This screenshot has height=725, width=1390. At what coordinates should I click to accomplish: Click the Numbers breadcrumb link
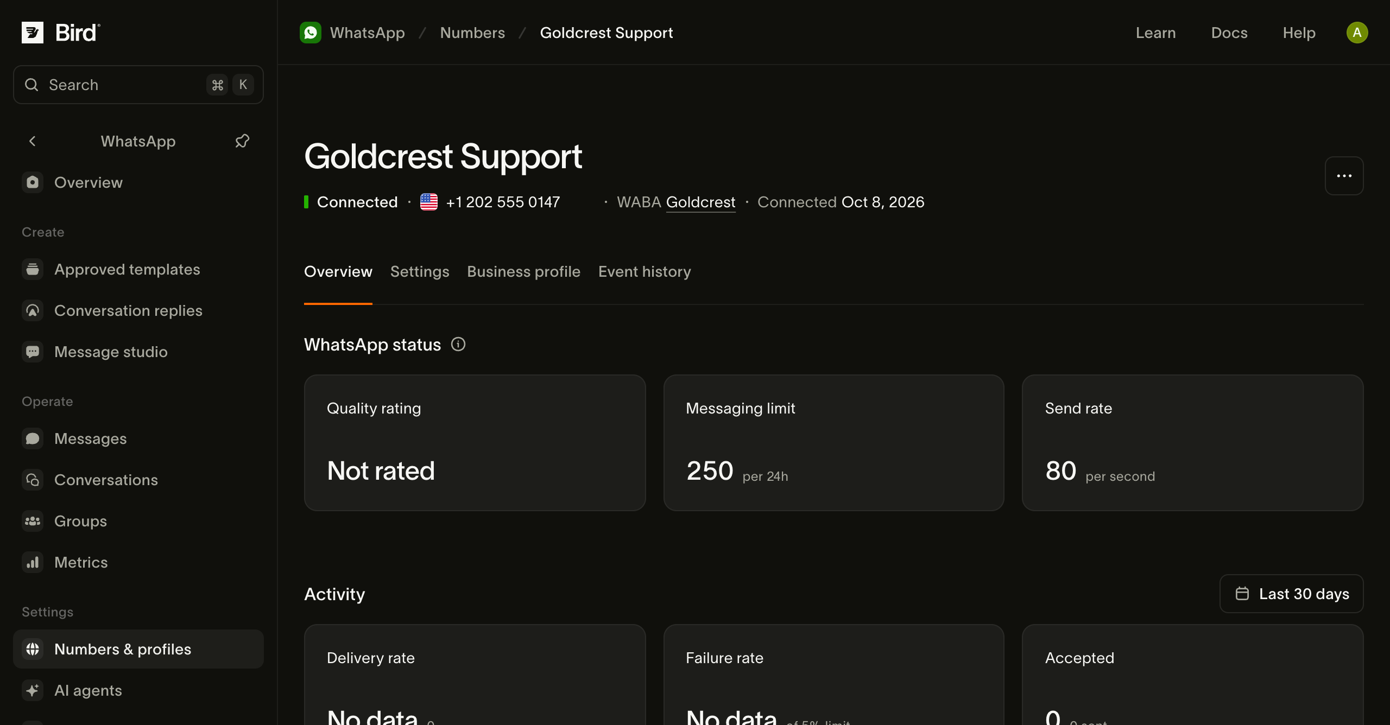pyautogui.click(x=472, y=33)
